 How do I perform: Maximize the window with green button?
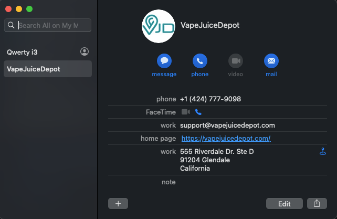coord(29,9)
